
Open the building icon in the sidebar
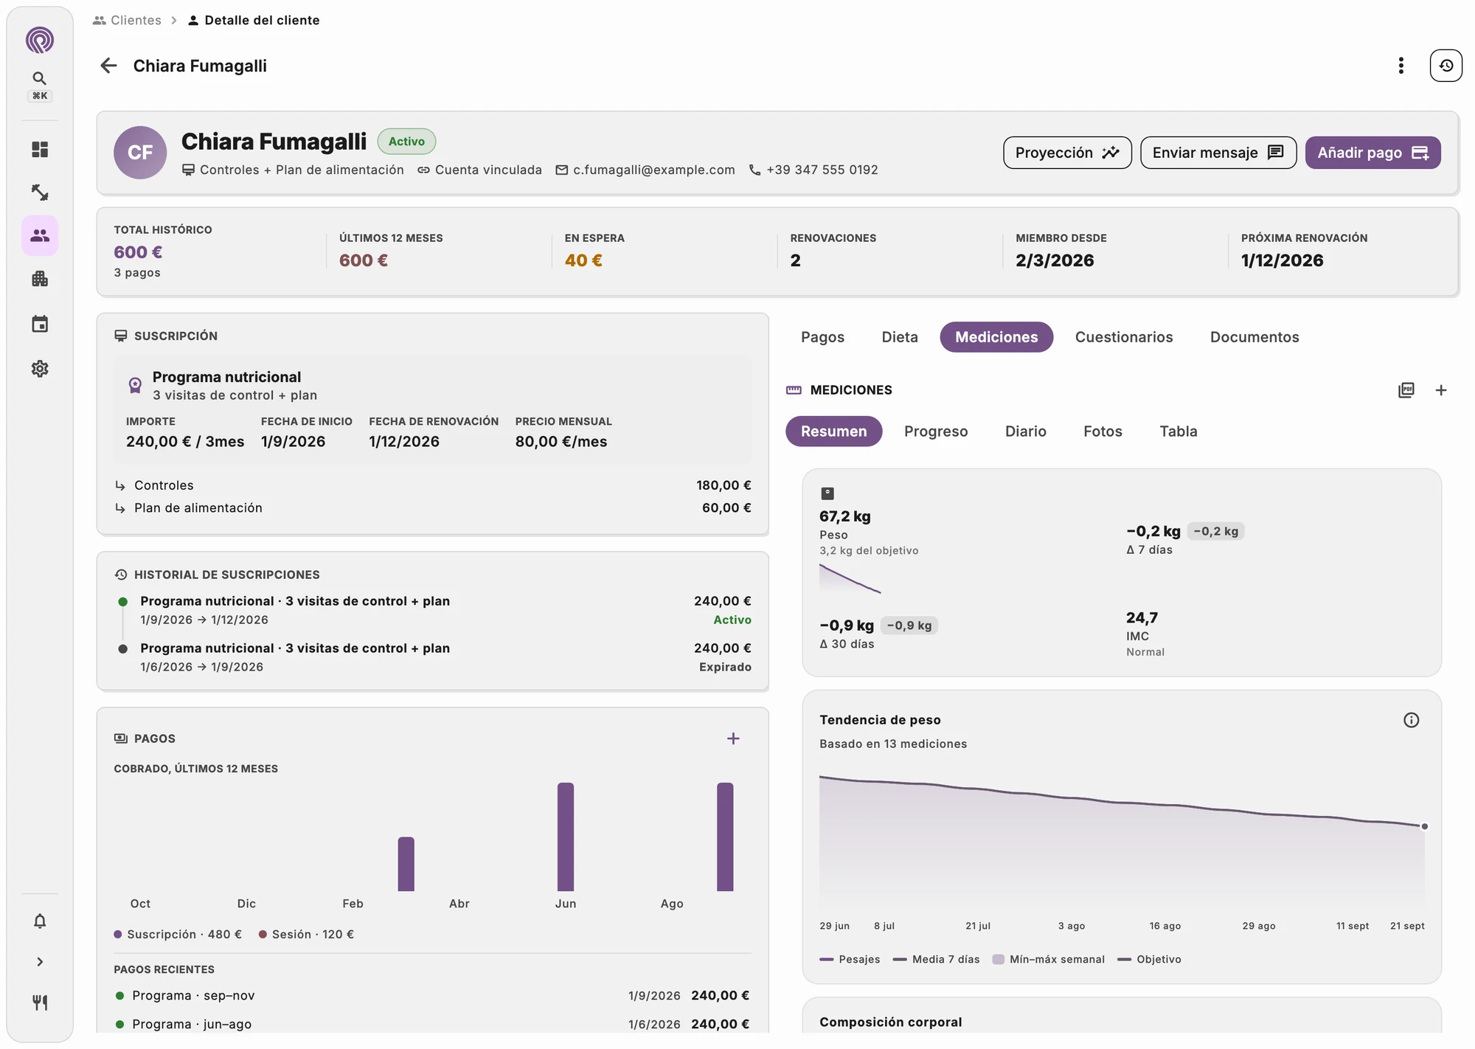pyautogui.click(x=40, y=279)
